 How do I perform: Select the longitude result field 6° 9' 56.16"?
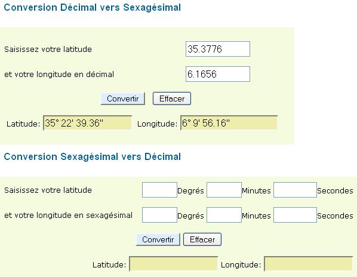pos(229,123)
